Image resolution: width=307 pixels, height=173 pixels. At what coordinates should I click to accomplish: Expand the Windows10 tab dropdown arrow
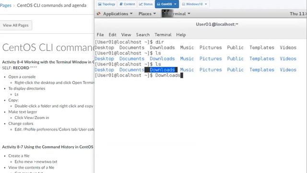206,4
